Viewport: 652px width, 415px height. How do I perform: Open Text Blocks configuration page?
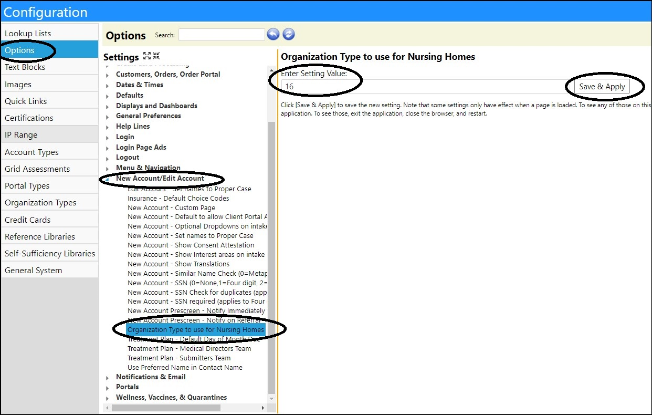pos(49,67)
